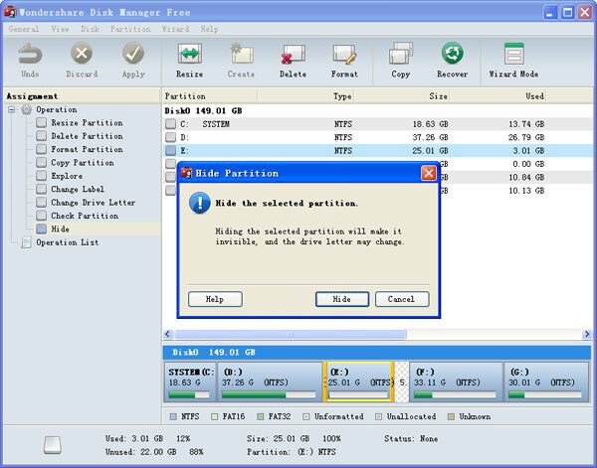Click the Discard toolbar icon

point(82,53)
